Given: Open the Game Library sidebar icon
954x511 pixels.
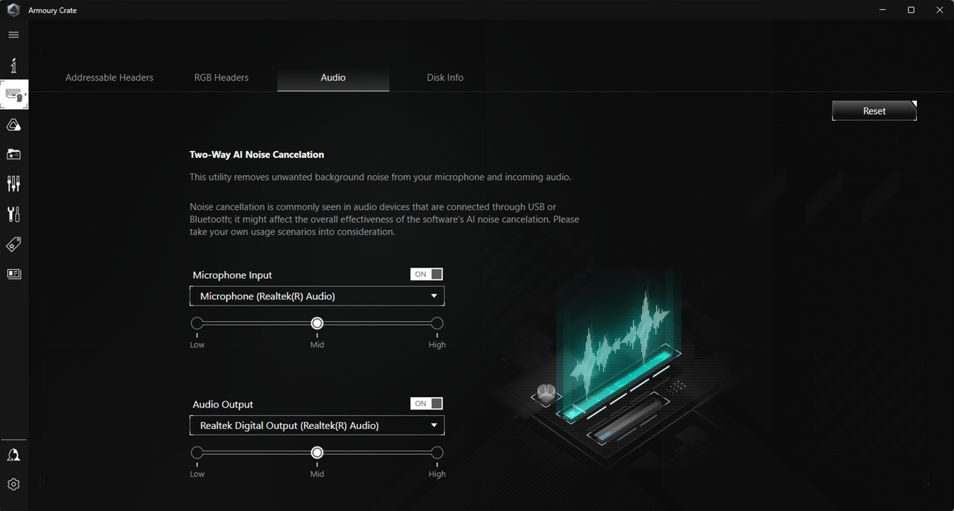Looking at the screenshot, I should click(14, 154).
